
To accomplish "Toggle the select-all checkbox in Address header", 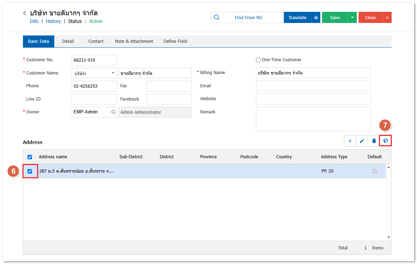I will [x=30, y=157].
